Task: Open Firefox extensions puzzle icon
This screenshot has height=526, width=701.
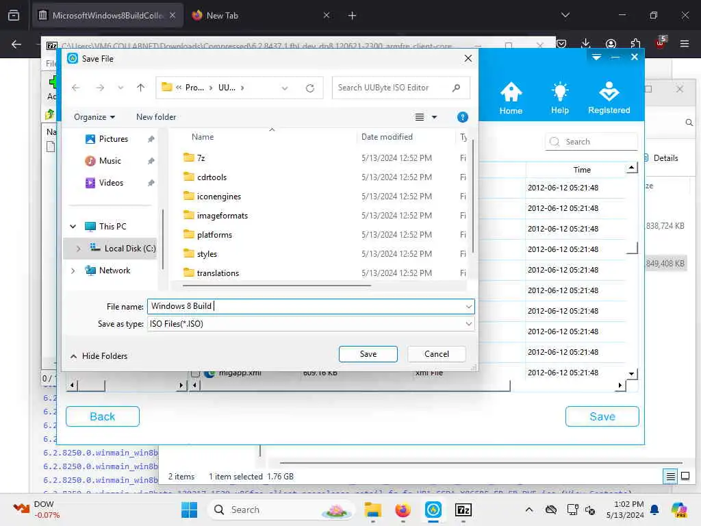Action: pyautogui.click(x=635, y=43)
